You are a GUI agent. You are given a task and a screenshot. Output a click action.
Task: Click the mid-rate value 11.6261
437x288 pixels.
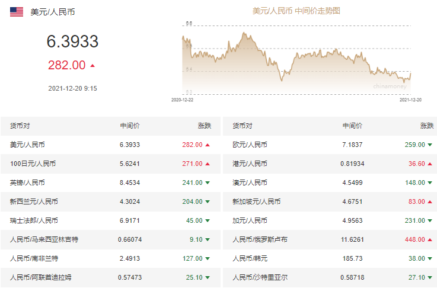coord(353,239)
